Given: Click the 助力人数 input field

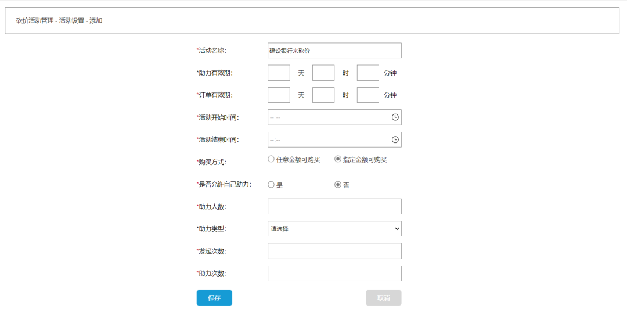Looking at the screenshot, I should pos(334,206).
